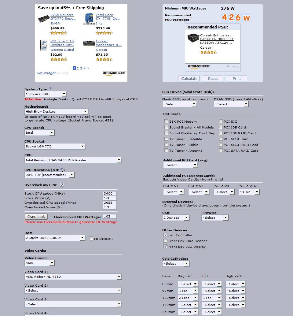Click the Stock CPU speed field
The image size is (293, 316).
(109, 193)
